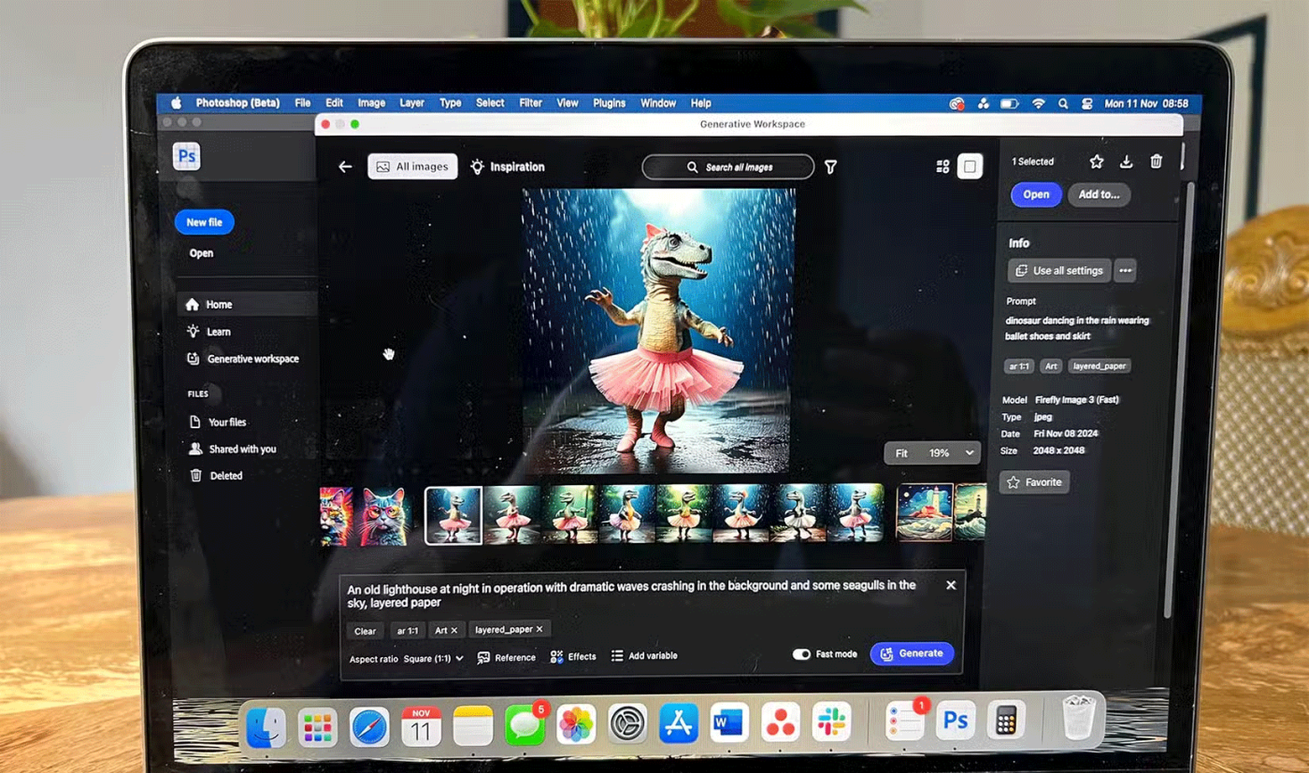This screenshot has width=1309, height=773.
Task: Download the selected image
Action: [x=1127, y=162]
